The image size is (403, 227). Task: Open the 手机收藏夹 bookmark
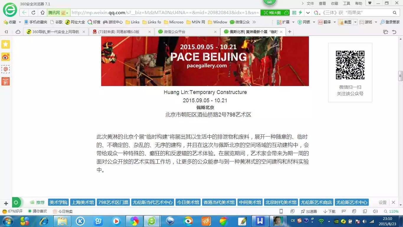[x=36, y=22]
